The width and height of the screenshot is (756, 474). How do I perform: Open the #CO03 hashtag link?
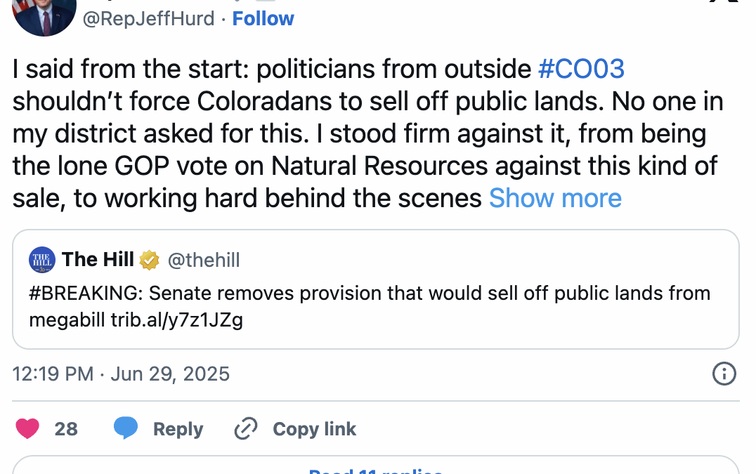(x=581, y=69)
